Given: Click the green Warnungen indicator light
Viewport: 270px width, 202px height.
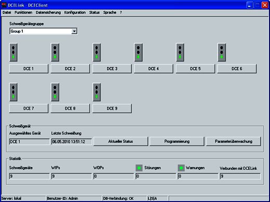Looking at the screenshot, I should click(181, 168).
